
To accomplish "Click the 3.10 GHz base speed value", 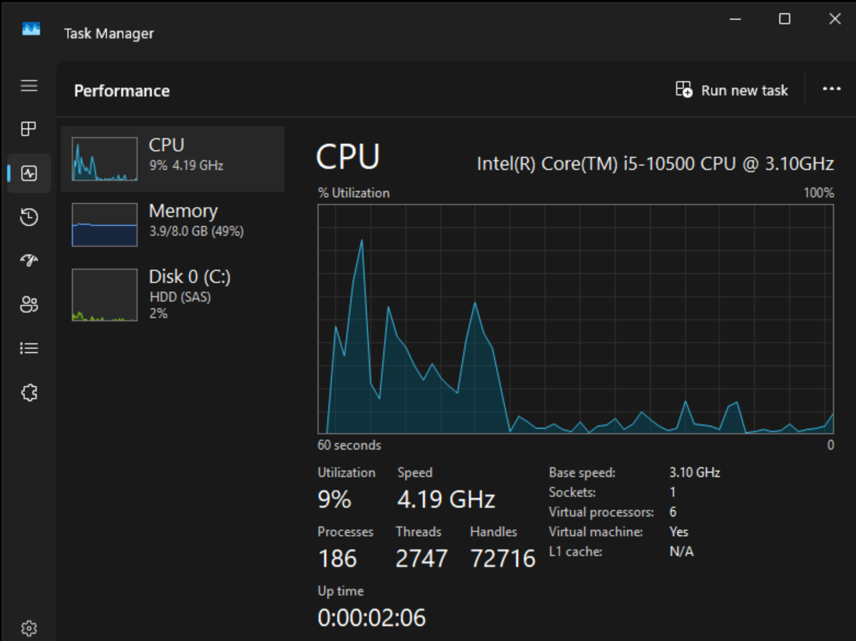I will tap(695, 473).
